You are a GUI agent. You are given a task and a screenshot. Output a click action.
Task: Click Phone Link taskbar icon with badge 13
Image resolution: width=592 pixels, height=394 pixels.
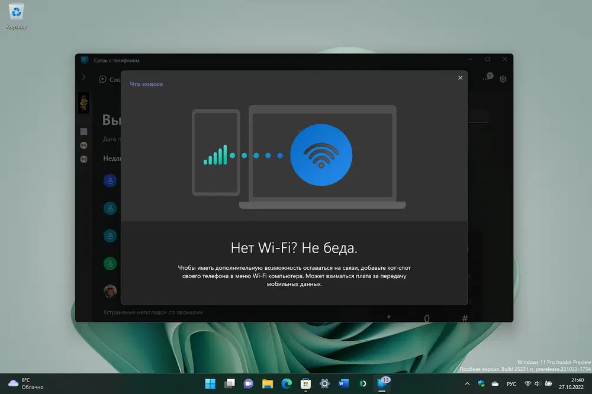point(382,383)
